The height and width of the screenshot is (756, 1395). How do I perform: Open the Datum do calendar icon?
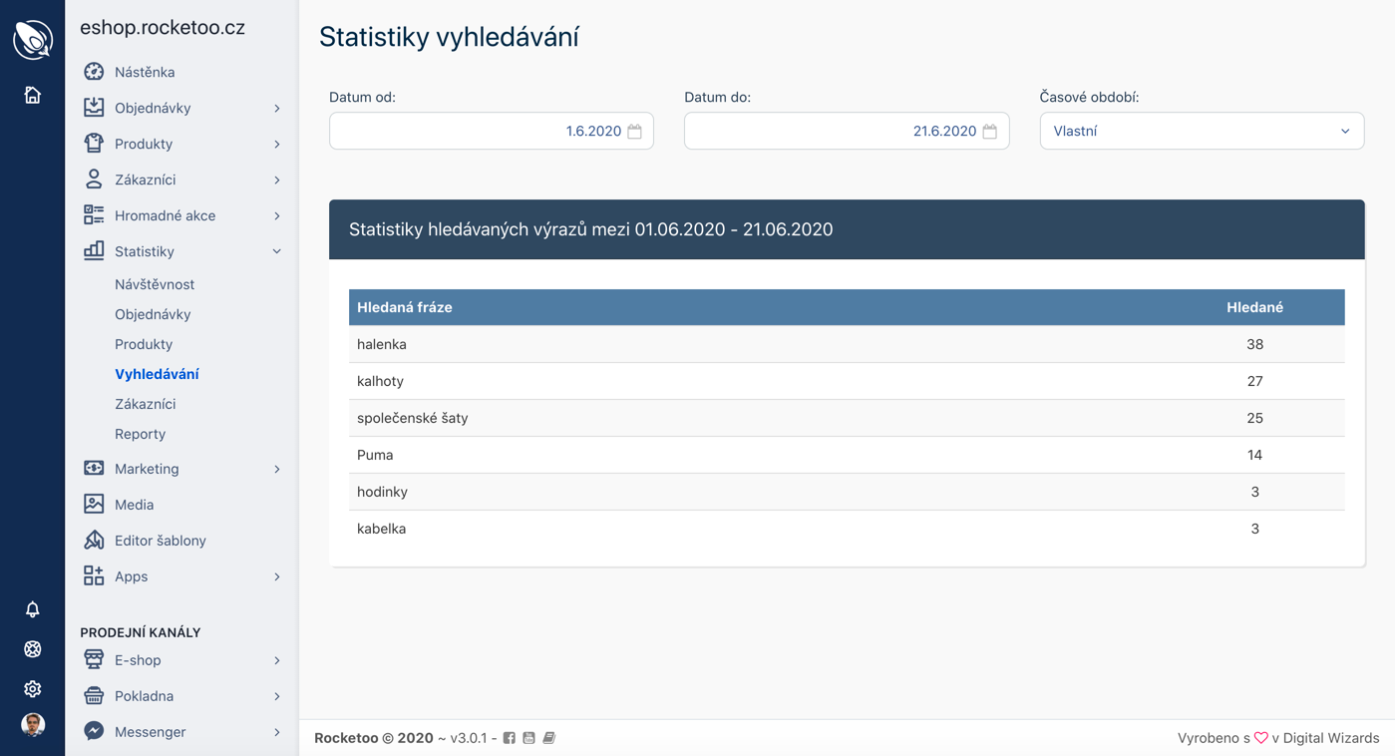(x=989, y=131)
